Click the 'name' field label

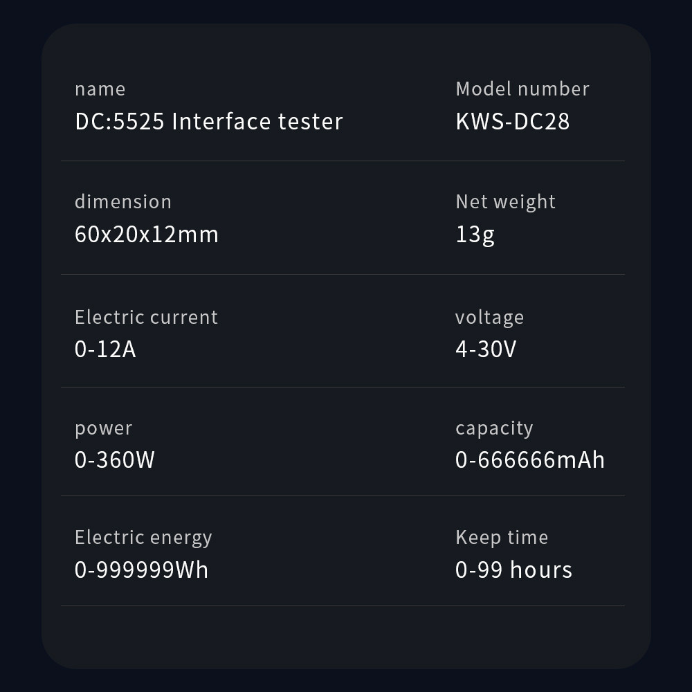tap(100, 89)
